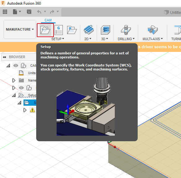Screen dimensions: 181x178
Task: Click the 3D milling toolpath icon
Action: (x=106, y=30)
